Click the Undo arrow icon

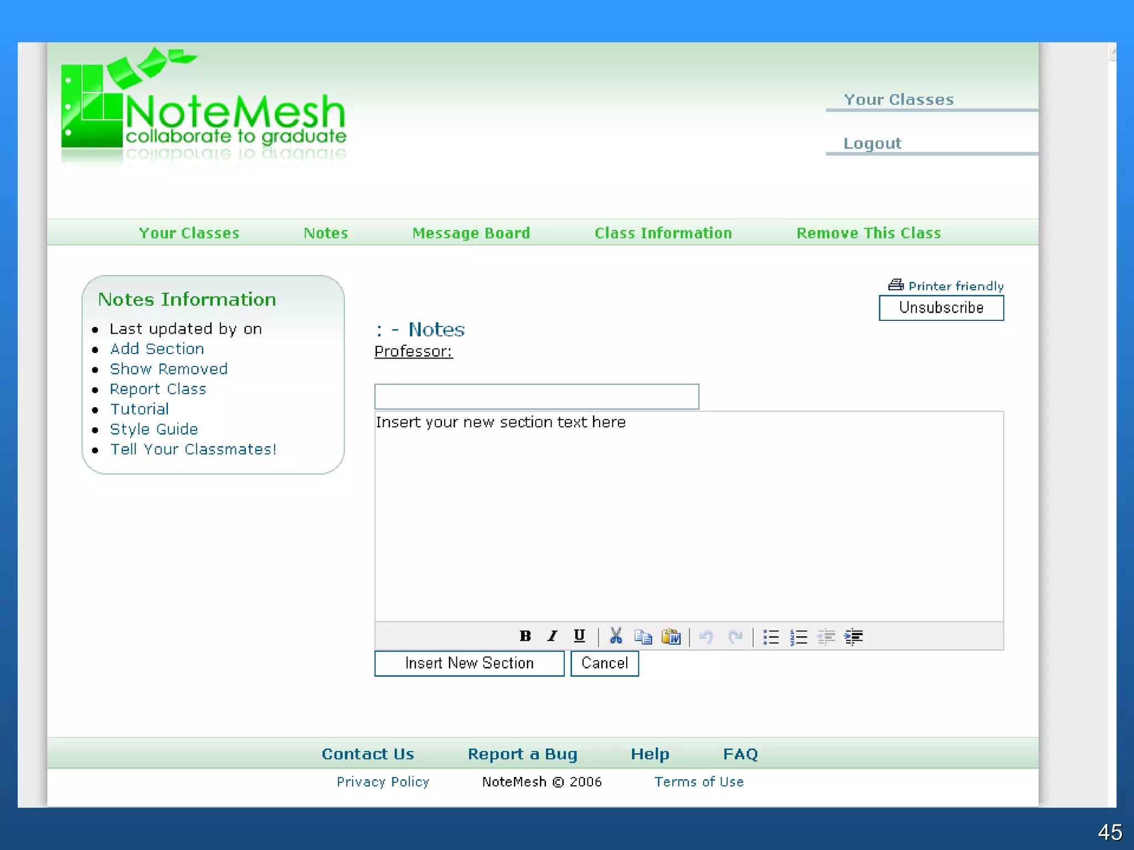706,637
